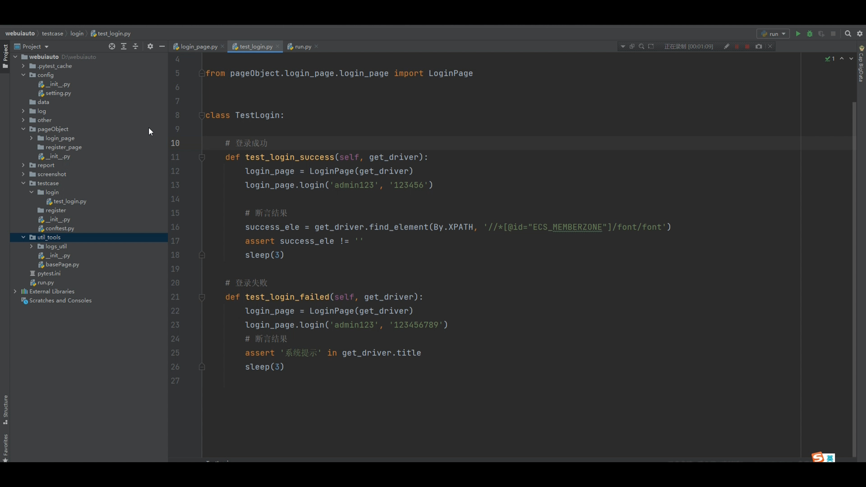Screen dimensions: 866x487
Task: Select test_login.py in the project tree
Action: pyautogui.click(x=66, y=201)
